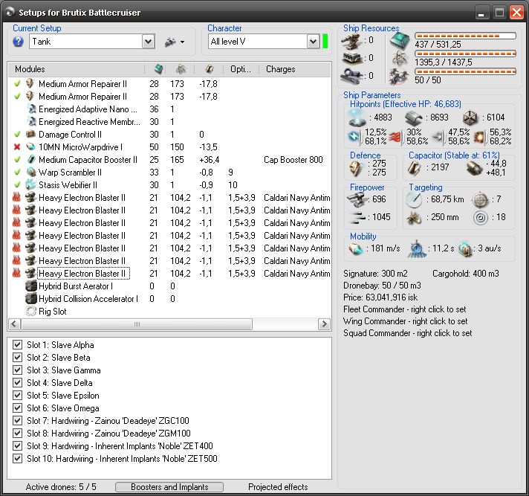Click the armor hitpoints icon showing 8693
The image size is (529, 496).
pos(413,117)
